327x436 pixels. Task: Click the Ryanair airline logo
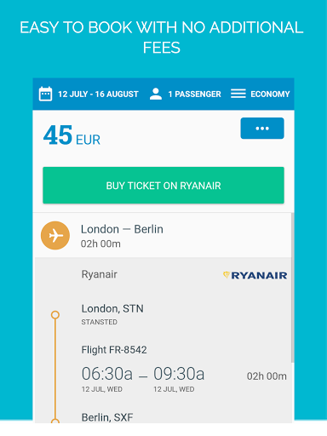pyautogui.click(x=255, y=275)
